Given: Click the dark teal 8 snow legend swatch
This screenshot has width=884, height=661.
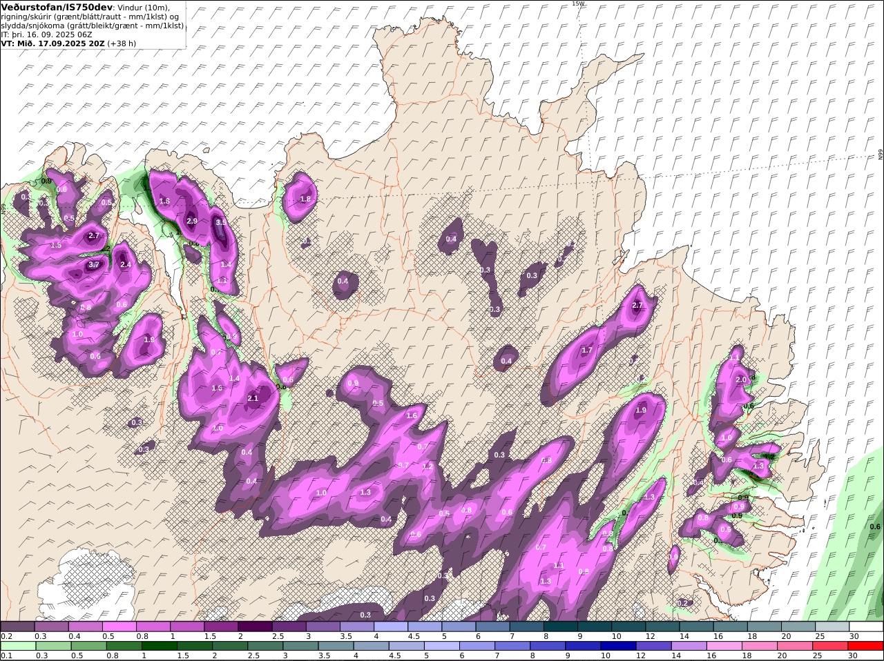Looking at the screenshot, I should coord(561,627).
